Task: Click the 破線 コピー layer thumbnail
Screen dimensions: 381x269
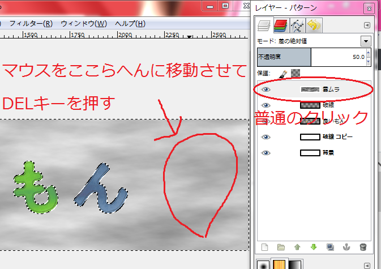Action: 310,137
